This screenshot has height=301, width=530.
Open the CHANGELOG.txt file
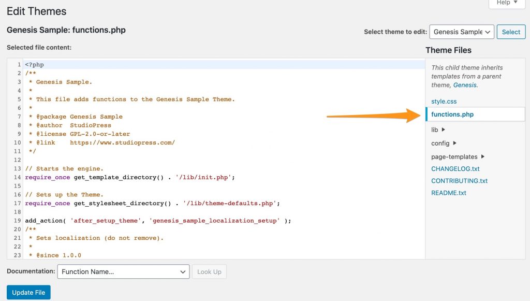pos(455,168)
